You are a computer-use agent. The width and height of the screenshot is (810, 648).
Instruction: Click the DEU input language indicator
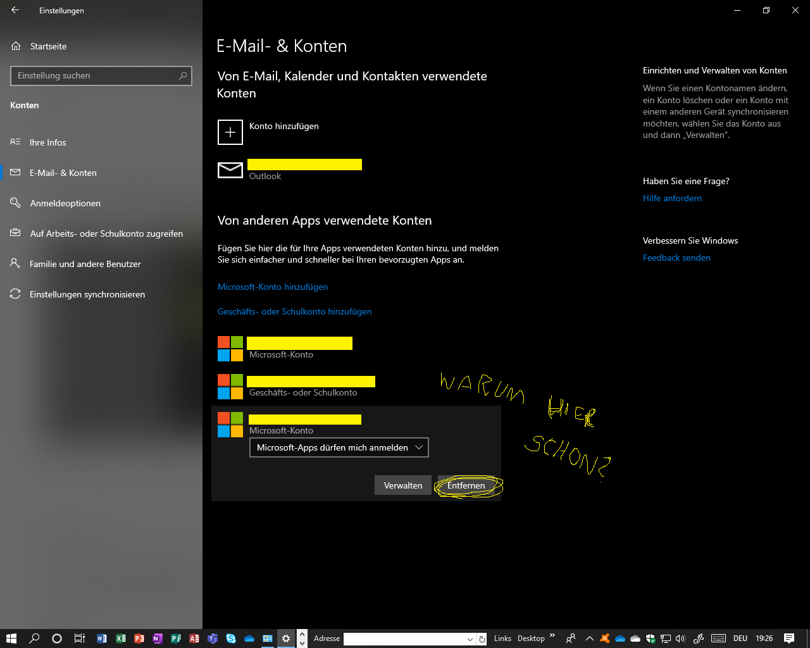pyautogui.click(x=740, y=639)
